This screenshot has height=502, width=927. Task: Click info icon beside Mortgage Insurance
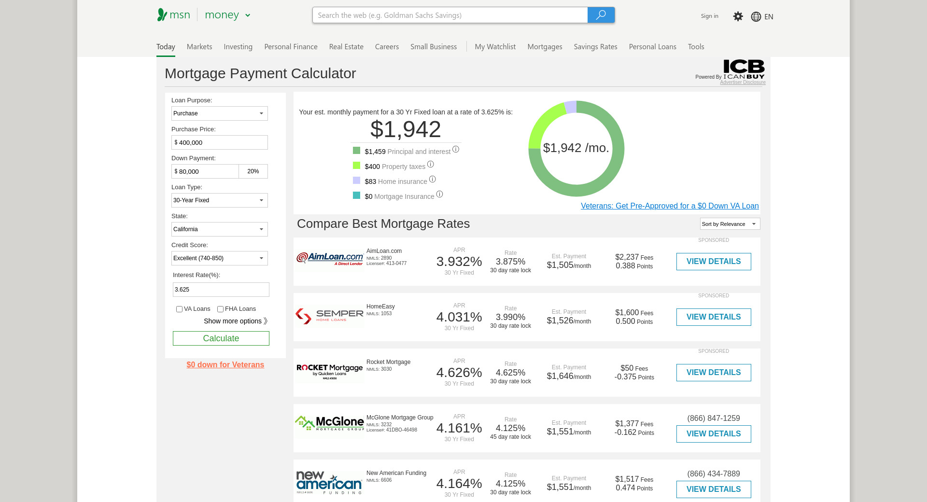click(439, 195)
